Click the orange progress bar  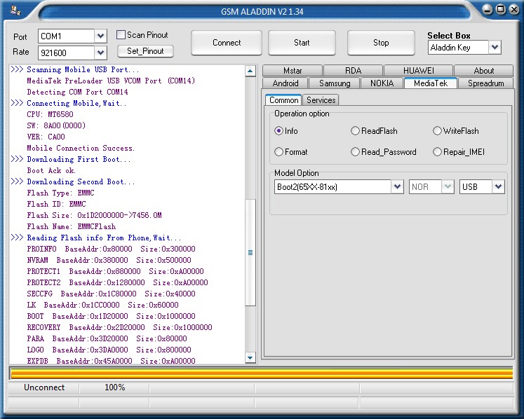pos(262,373)
